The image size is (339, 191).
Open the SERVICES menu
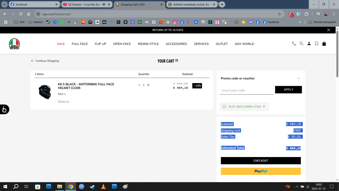201,44
